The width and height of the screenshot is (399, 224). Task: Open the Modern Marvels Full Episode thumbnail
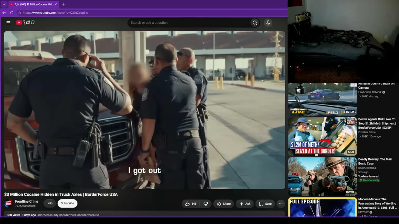click(x=322, y=207)
